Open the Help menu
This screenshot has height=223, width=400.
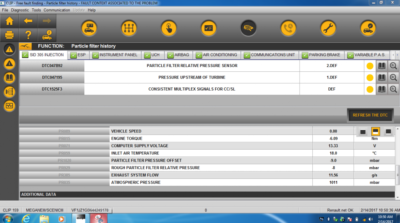[x=92, y=10]
